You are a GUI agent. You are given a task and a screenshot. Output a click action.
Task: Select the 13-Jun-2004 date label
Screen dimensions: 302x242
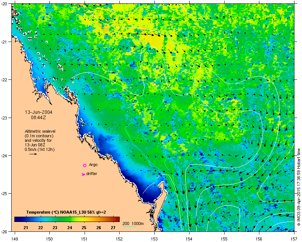pyautogui.click(x=39, y=112)
